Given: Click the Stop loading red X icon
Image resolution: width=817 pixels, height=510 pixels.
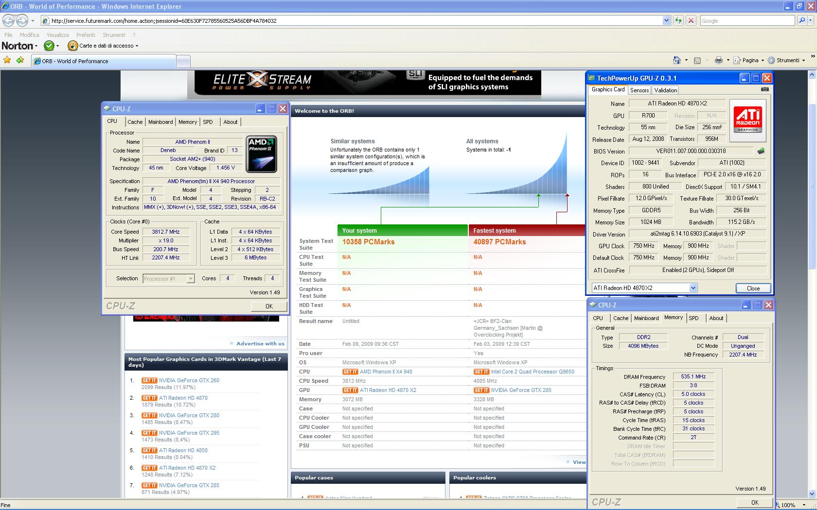Looking at the screenshot, I should pos(691,20).
